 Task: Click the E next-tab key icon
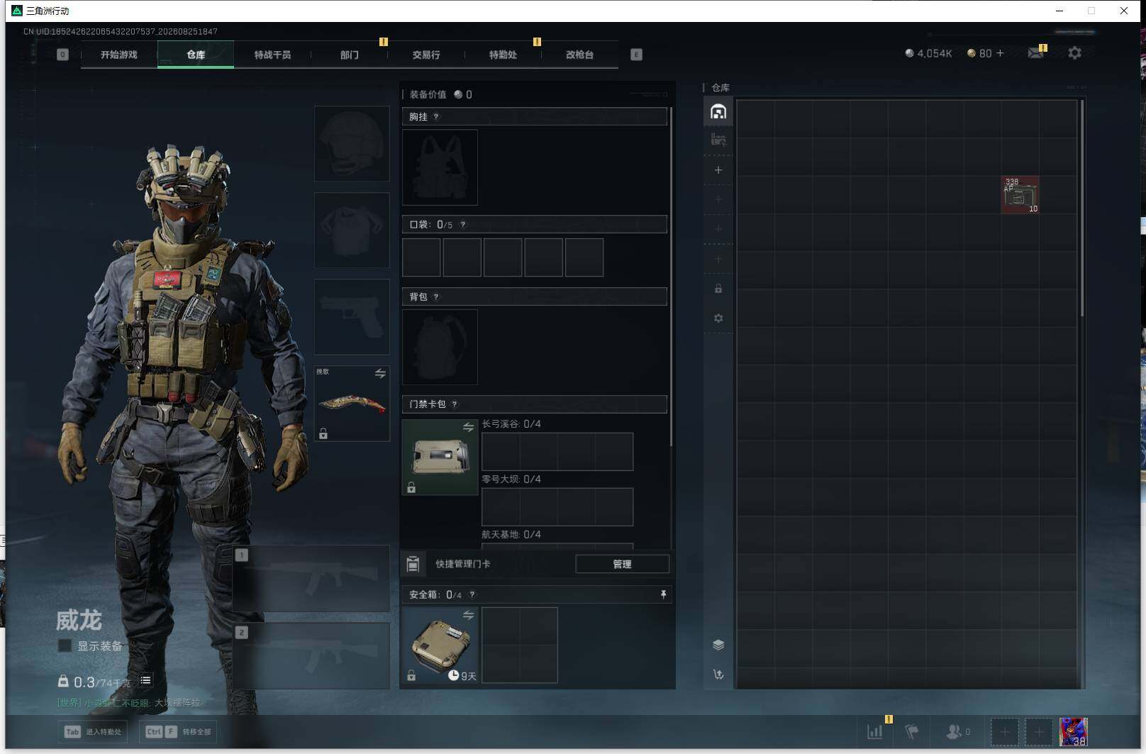point(636,55)
